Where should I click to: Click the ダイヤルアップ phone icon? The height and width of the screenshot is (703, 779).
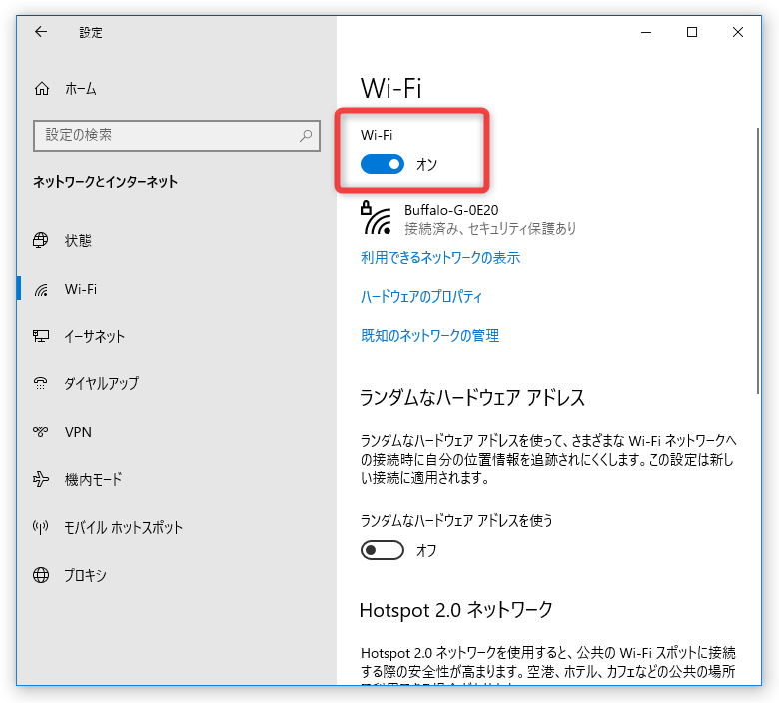(41, 383)
